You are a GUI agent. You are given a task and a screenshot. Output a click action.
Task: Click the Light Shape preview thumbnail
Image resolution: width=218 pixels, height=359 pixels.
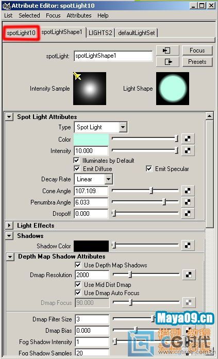tap(173, 89)
